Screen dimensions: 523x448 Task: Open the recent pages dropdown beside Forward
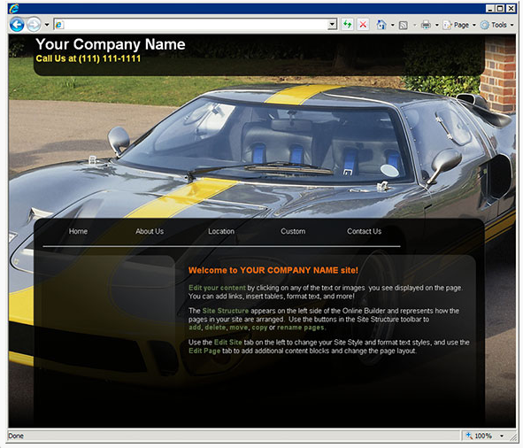pyautogui.click(x=47, y=25)
